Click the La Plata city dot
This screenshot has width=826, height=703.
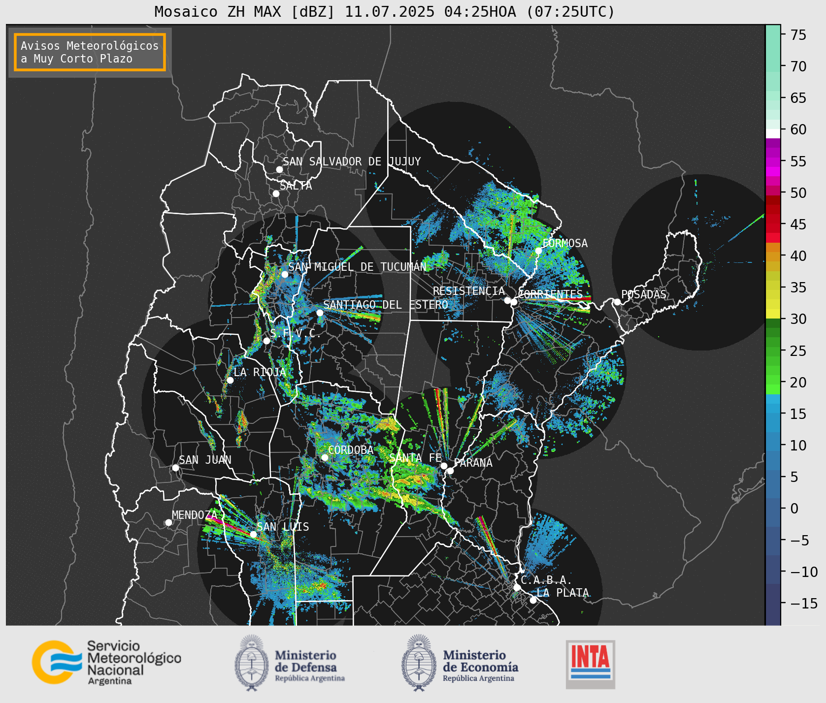coord(533,600)
